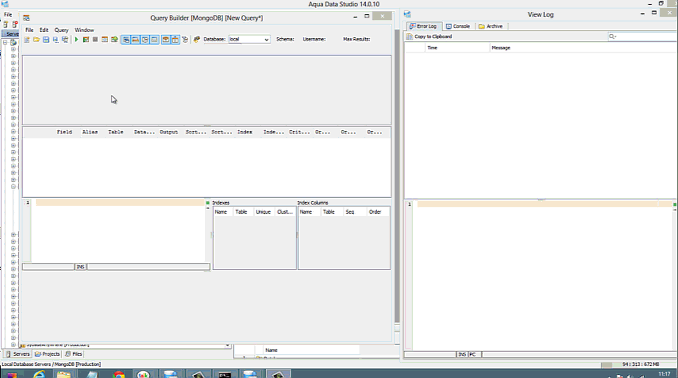Click the Save As icon in Query Builder toolbar
Image resolution: width=678 pixels, height=378 pixels.
point(55,39)
